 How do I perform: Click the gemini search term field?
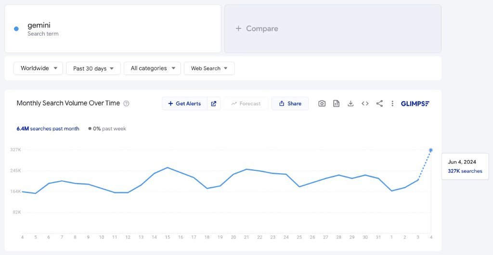[113, 28]
